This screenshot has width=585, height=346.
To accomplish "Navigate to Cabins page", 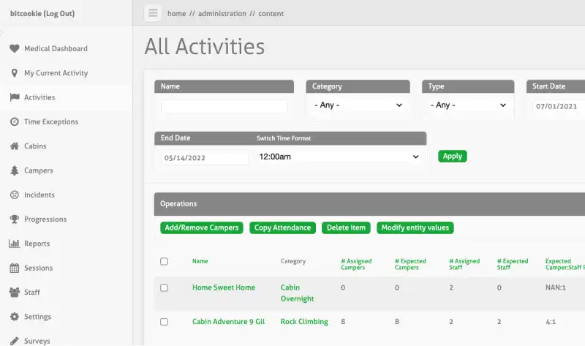I will (x=35, y=146).
